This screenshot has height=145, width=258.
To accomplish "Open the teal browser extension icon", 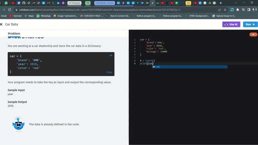I will [x=232, y=10].
